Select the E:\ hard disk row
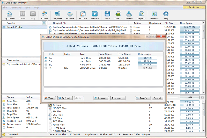The height and width of the screenshot is (138, 207). [103, 64]
